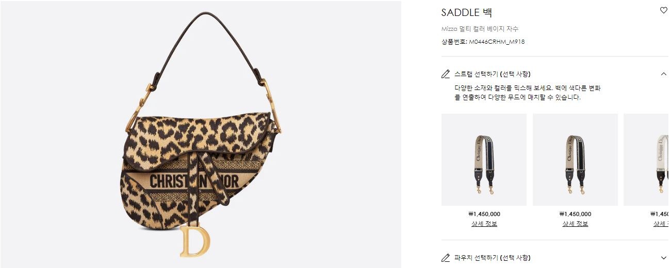671x268 pixels.
Task: Click the pencil icon beside 스트랩 선택하기
Action: click(446, 74)
